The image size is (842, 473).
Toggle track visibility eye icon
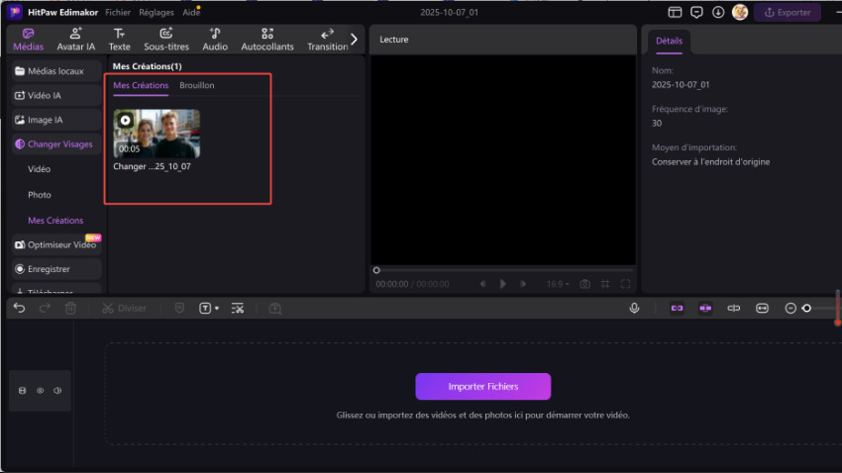point(41,391)
